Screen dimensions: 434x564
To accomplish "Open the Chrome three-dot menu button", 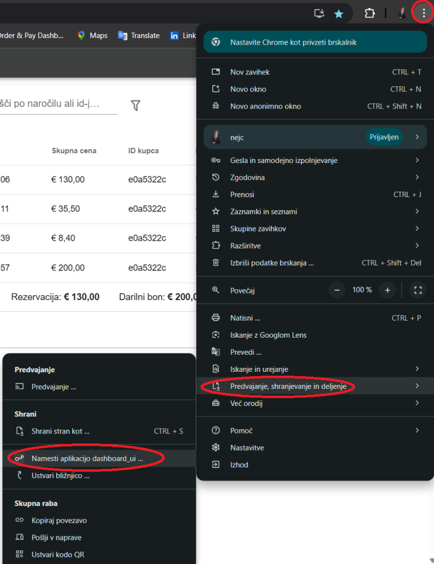I will (424, 13).
